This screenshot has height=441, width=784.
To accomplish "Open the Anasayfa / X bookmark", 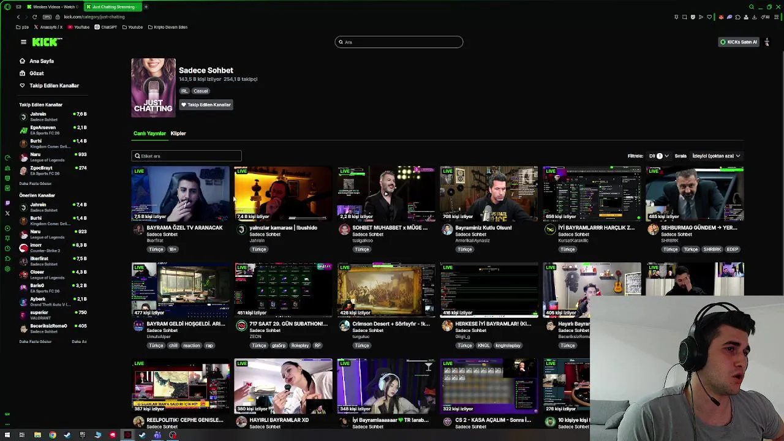I will [48, 27].
